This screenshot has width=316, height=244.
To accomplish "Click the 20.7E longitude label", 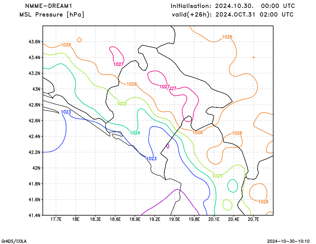I will (254, 219).
